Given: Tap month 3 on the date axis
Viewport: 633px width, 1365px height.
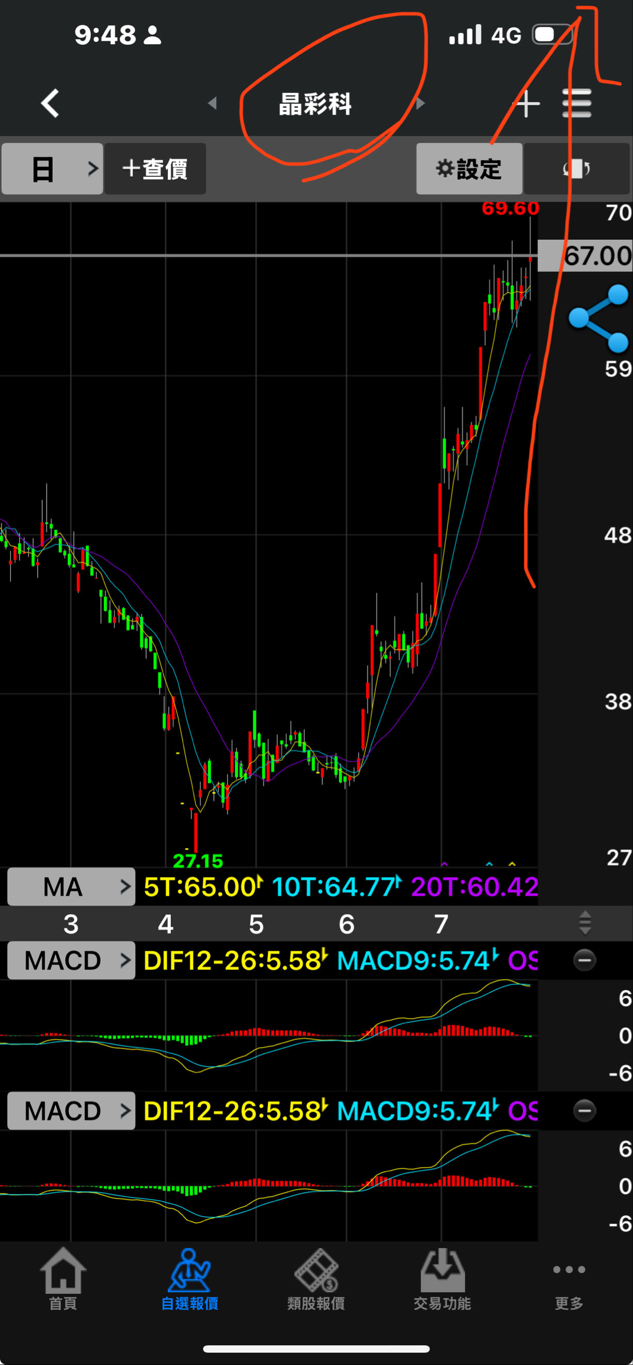Looking at the screenshot, I should pos(71,924).
